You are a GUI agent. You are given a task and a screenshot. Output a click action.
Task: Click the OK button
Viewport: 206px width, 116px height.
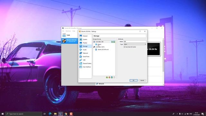[x=134, y=80]
